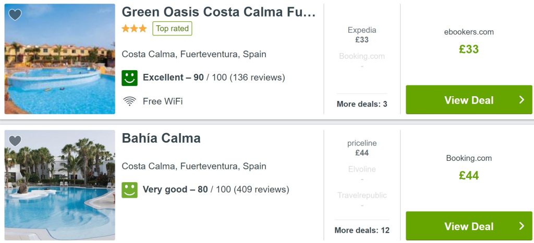Click Green Oasis green smiley rating icon
The image size is (534, 243).
(129, 78)
